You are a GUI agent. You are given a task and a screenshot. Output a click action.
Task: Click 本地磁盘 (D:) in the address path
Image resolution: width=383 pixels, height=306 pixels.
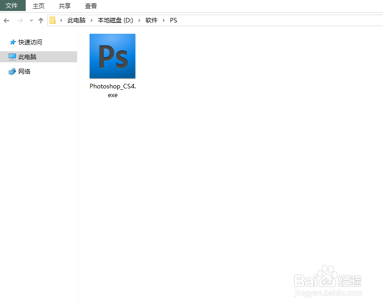tap(115, 20)
